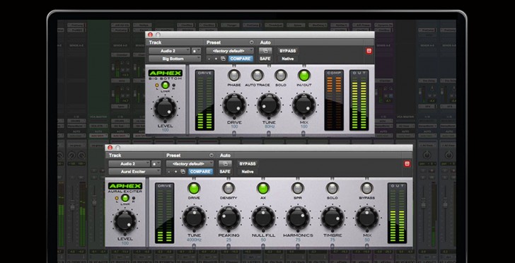515x263 pixels.
Task: Click the HARMONICS knob in Aural Exciter
Action: pyautogui.click(x=298, y=218)
